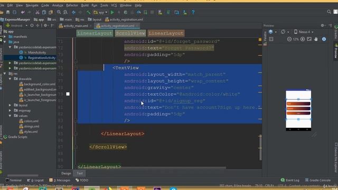Screen dimensions: 338x190
Task: Click the blue warnings info icon in preview
Action: tap(324, 39)
